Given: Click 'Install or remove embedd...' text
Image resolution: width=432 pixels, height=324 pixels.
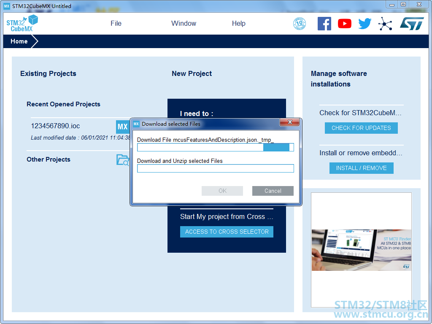Looking at the screenshot, I should [x=361, y=153].
